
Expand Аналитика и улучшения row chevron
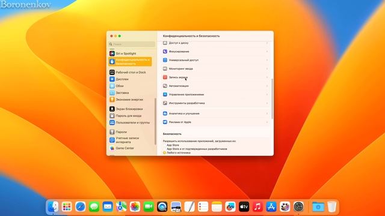click(x=267, y=113)
